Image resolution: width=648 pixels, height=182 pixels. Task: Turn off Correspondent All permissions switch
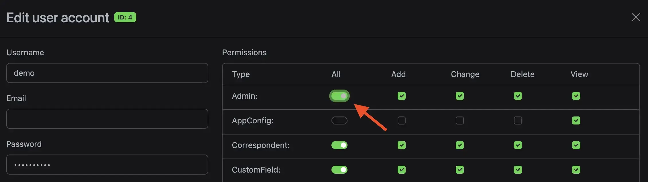(339, 145)
